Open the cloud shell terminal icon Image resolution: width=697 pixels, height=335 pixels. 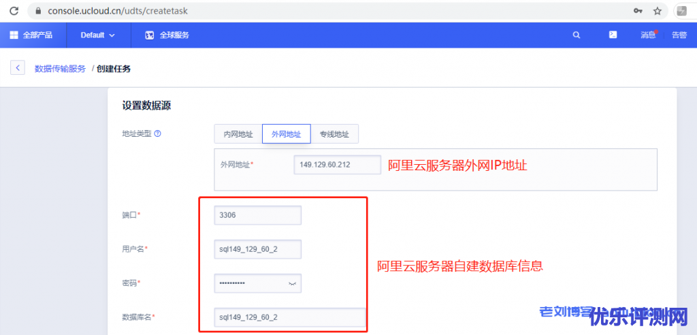[613, 35]
